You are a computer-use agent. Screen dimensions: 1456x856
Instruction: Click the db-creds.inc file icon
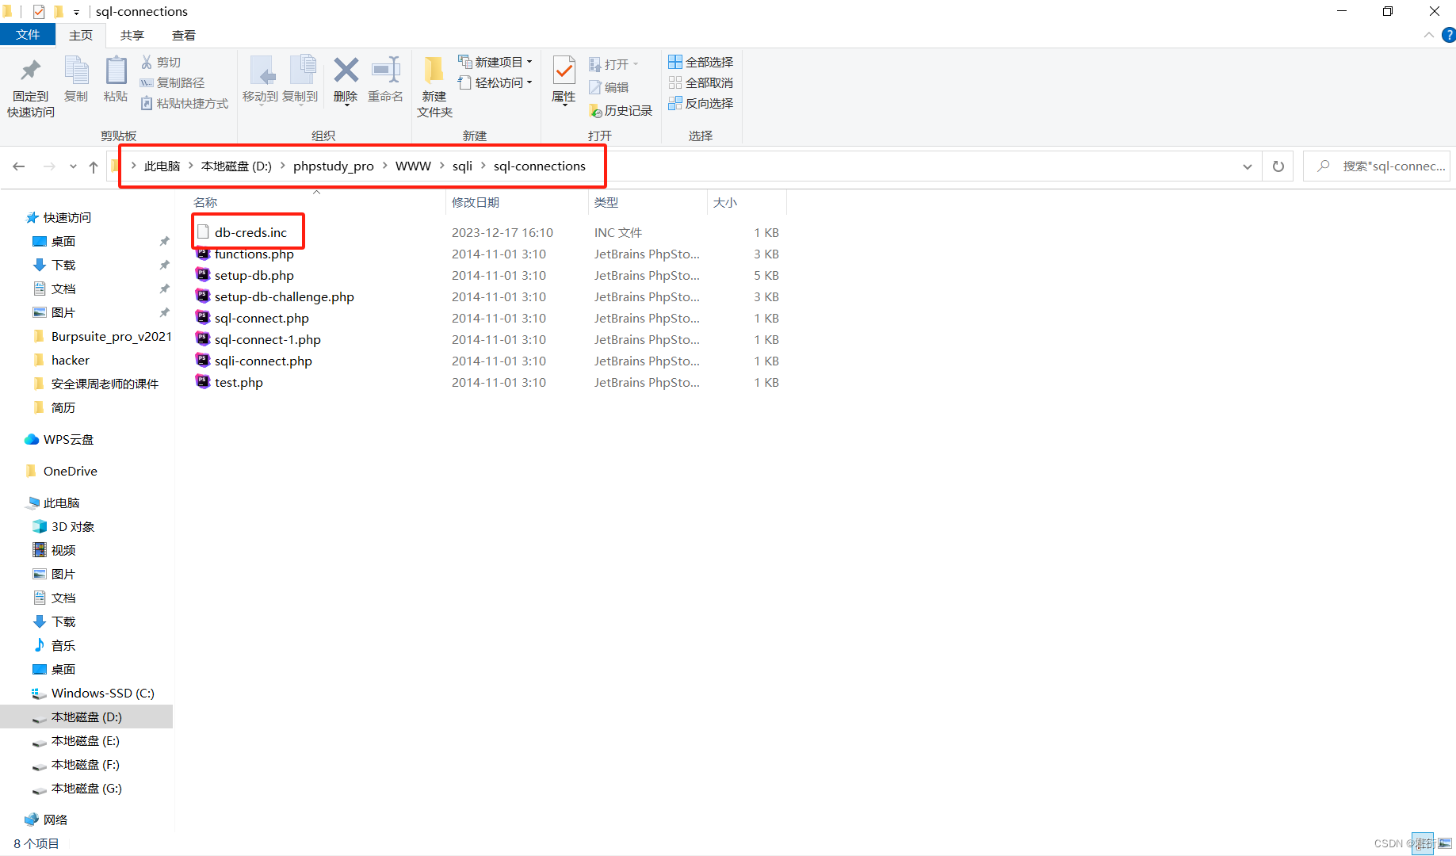click(x=203, y=232)
